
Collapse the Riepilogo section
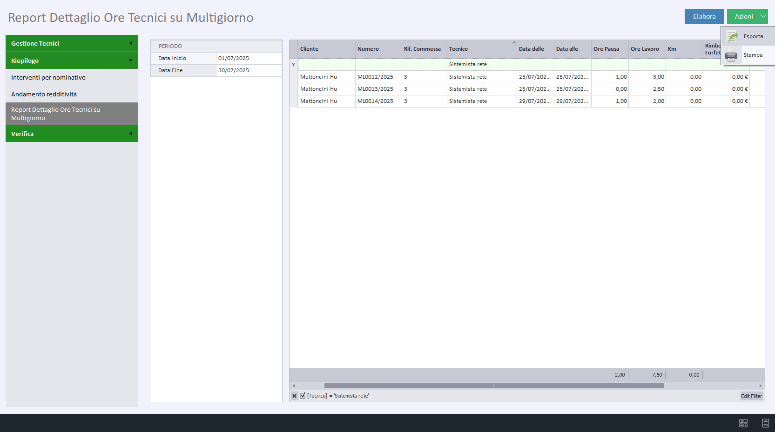(x=72, y=61)
